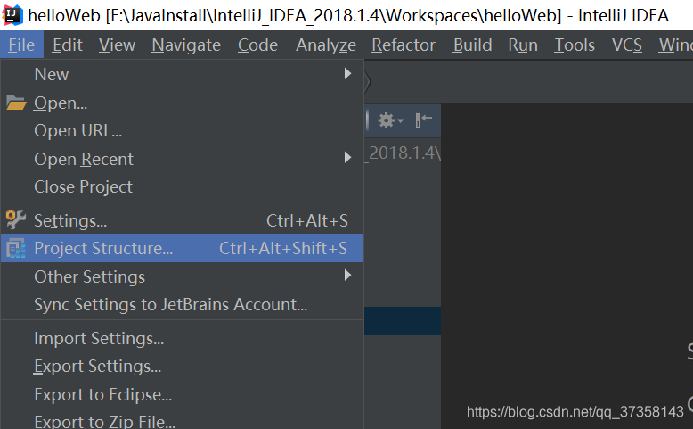The width and height of the screenshot is (693, 429).
Task: Click the arrow next to New
Action: [x=347, y=73]
